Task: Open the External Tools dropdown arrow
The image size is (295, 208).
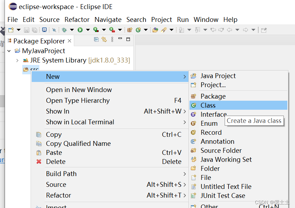Action: click(120, 30)
